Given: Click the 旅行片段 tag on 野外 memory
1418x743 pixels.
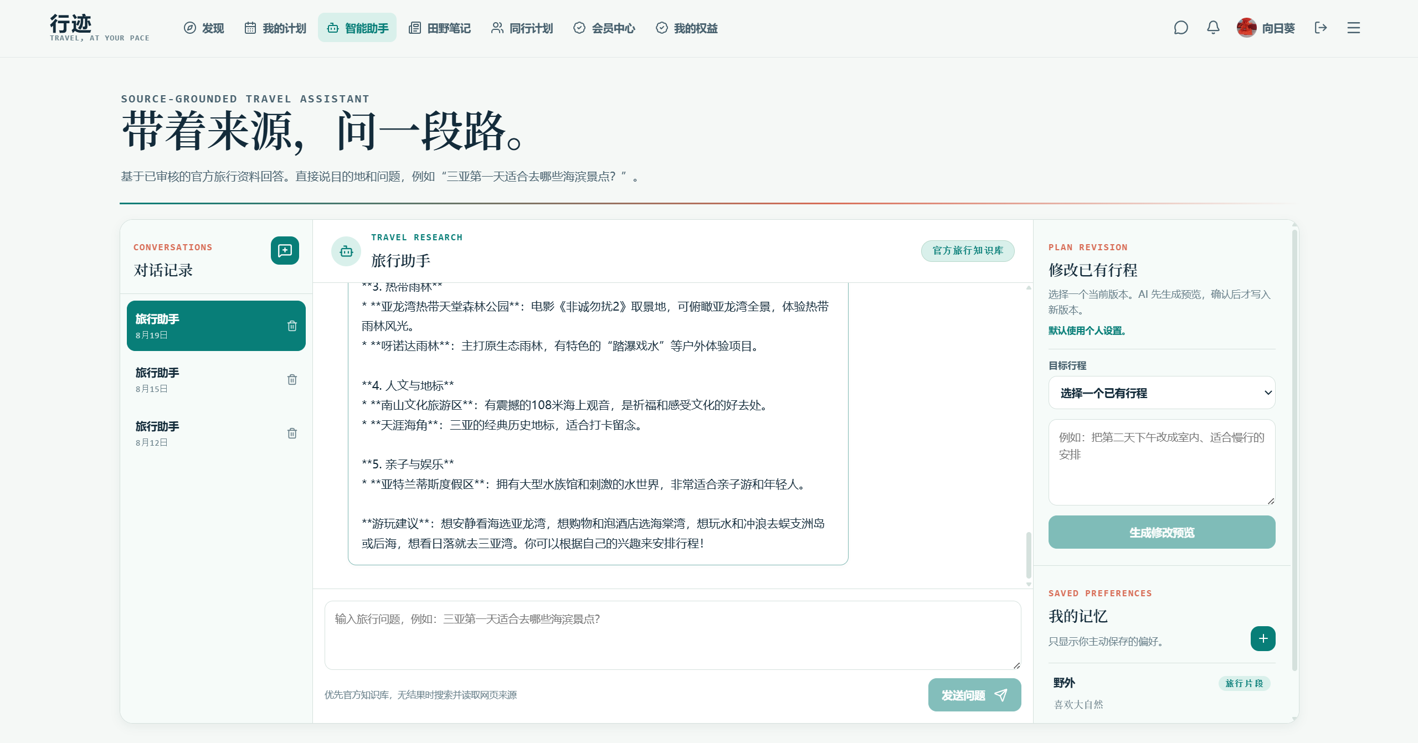Looking at the screenshot, I should [x=1244, y=684].
